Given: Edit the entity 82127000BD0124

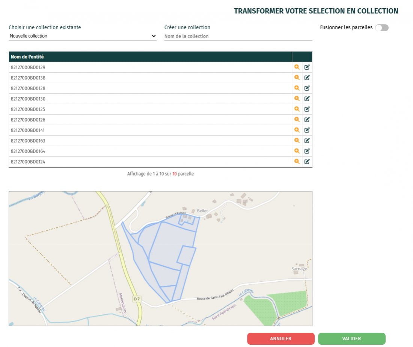Looking at the screenshot, I should pyautogui.click(x=307, y=162).
